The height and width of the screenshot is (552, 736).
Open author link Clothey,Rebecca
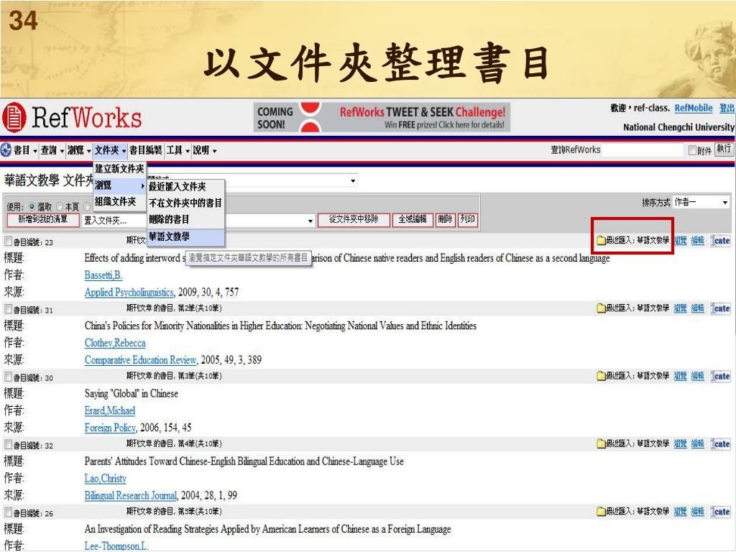click(115, 343)
